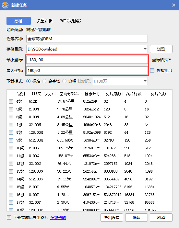179x228 pixels.
Task: Check the 5级 row checkbox
Action: coord(11,109)
